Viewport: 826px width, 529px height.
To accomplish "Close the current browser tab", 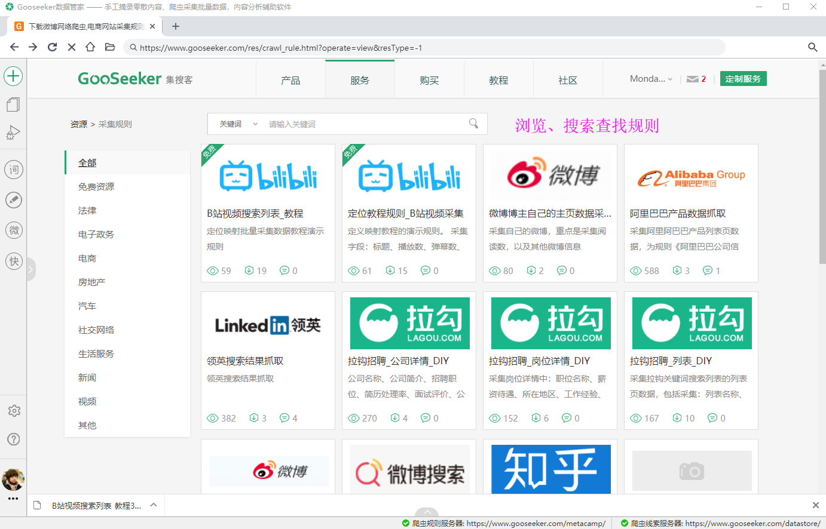I will (152, 26).
